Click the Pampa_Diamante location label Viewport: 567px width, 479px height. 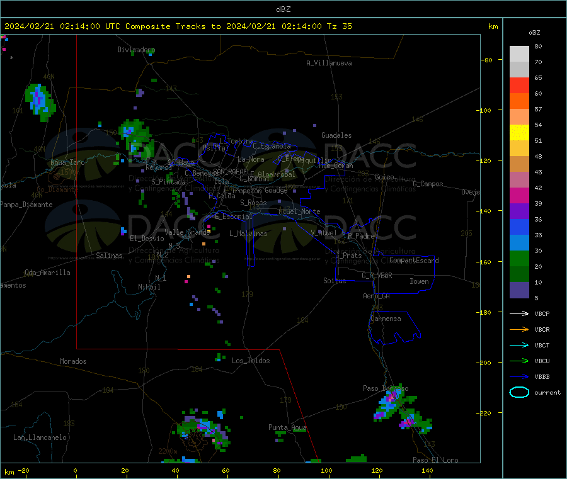coord(26,205)
